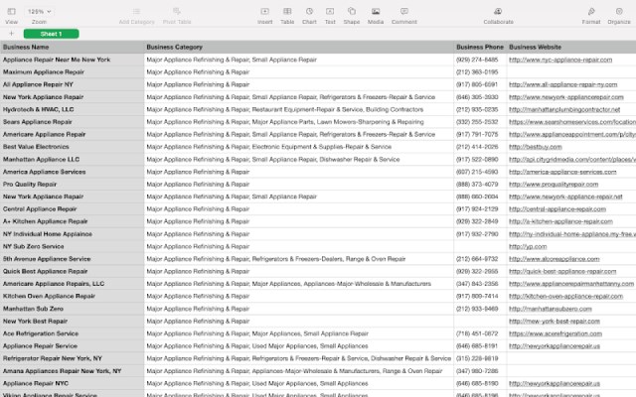636x397 pixels.
Task: Click the Add Category toolbar icon
Action: click(137, 11)
